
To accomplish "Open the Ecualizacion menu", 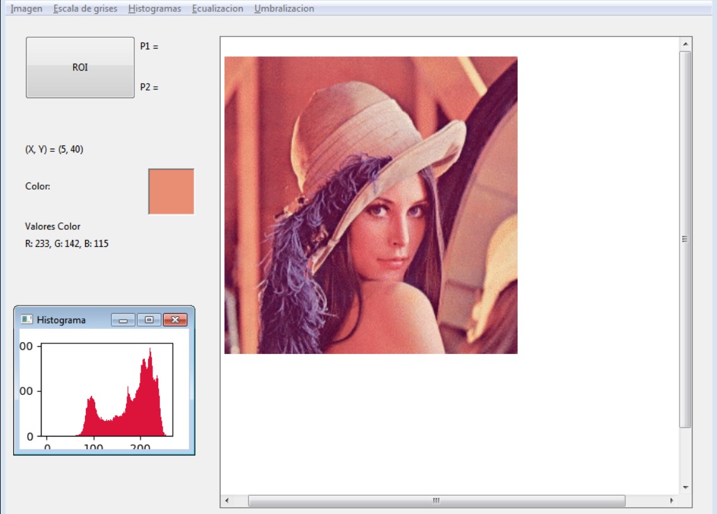I will click(217, 9).
